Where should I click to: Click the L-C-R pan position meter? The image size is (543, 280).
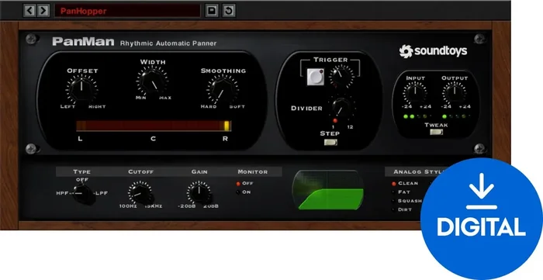point(154,126)
